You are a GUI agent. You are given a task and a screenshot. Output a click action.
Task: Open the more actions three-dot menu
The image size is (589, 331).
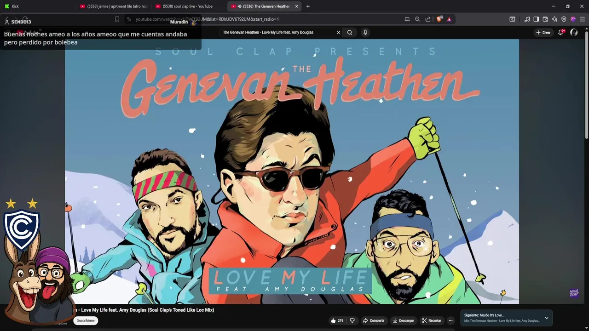[451, 320]
